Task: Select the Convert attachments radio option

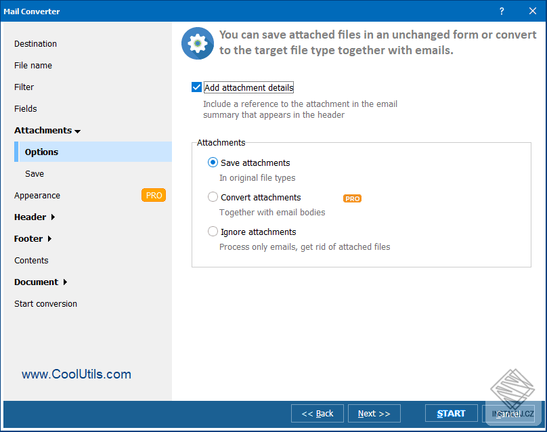Action: (x=213, y=197)
